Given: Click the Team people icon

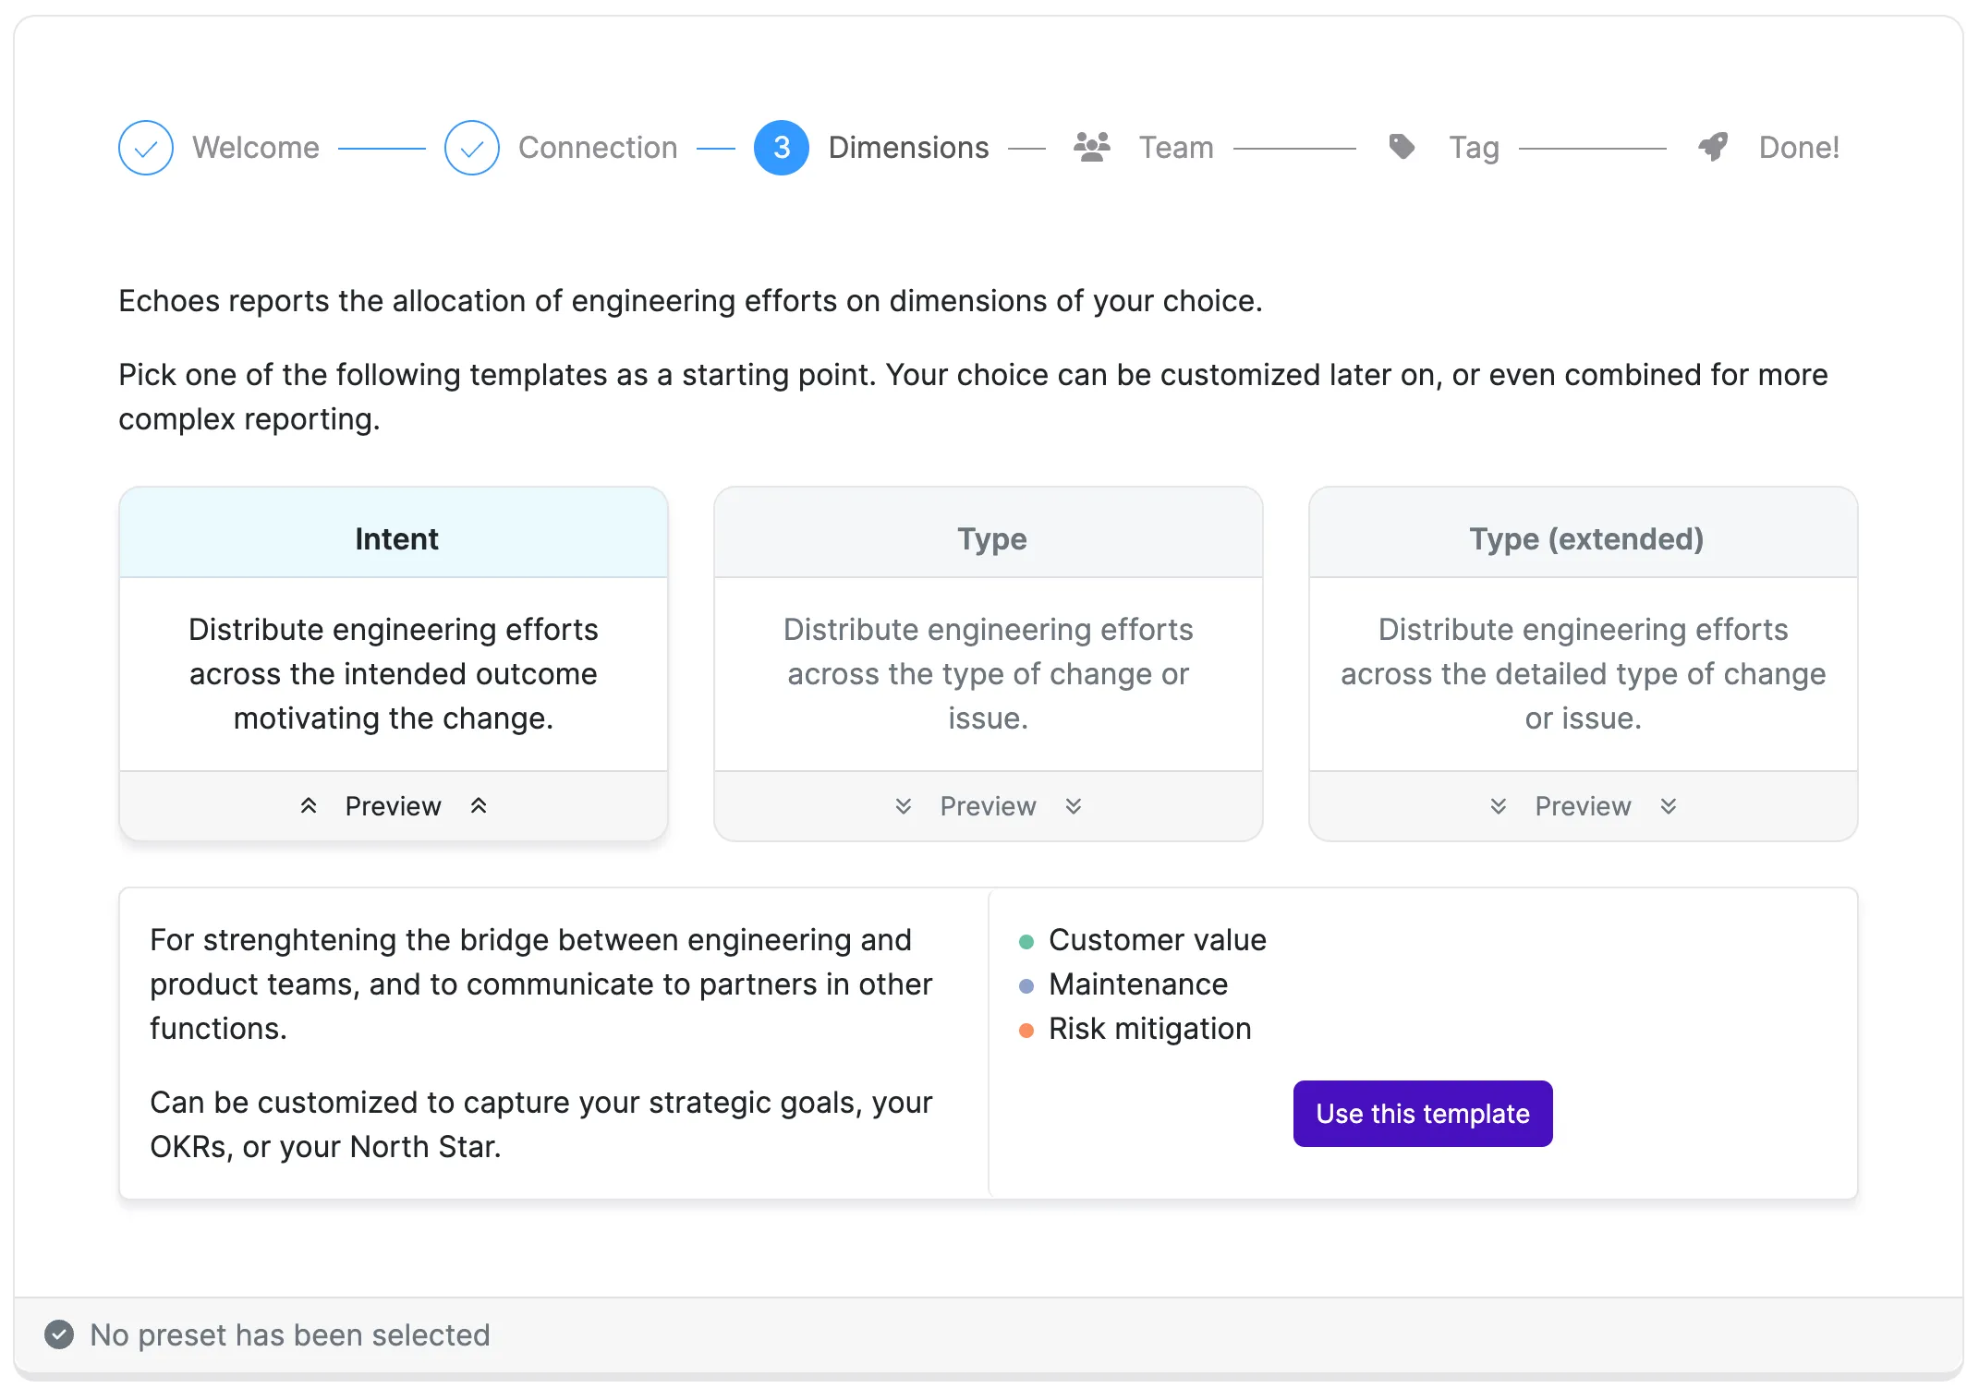Looking at the screenshot, I should pyautogui.click(x=1092, y=147).
